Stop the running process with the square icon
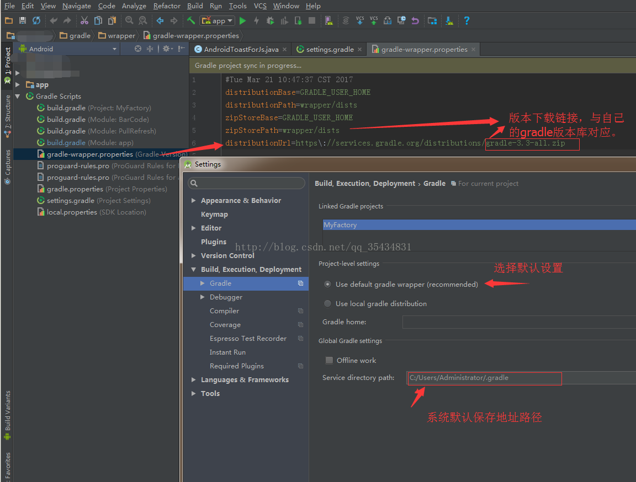 (311, 20)
